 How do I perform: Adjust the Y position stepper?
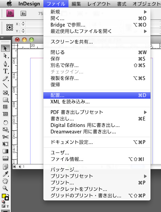coord(23,31)
